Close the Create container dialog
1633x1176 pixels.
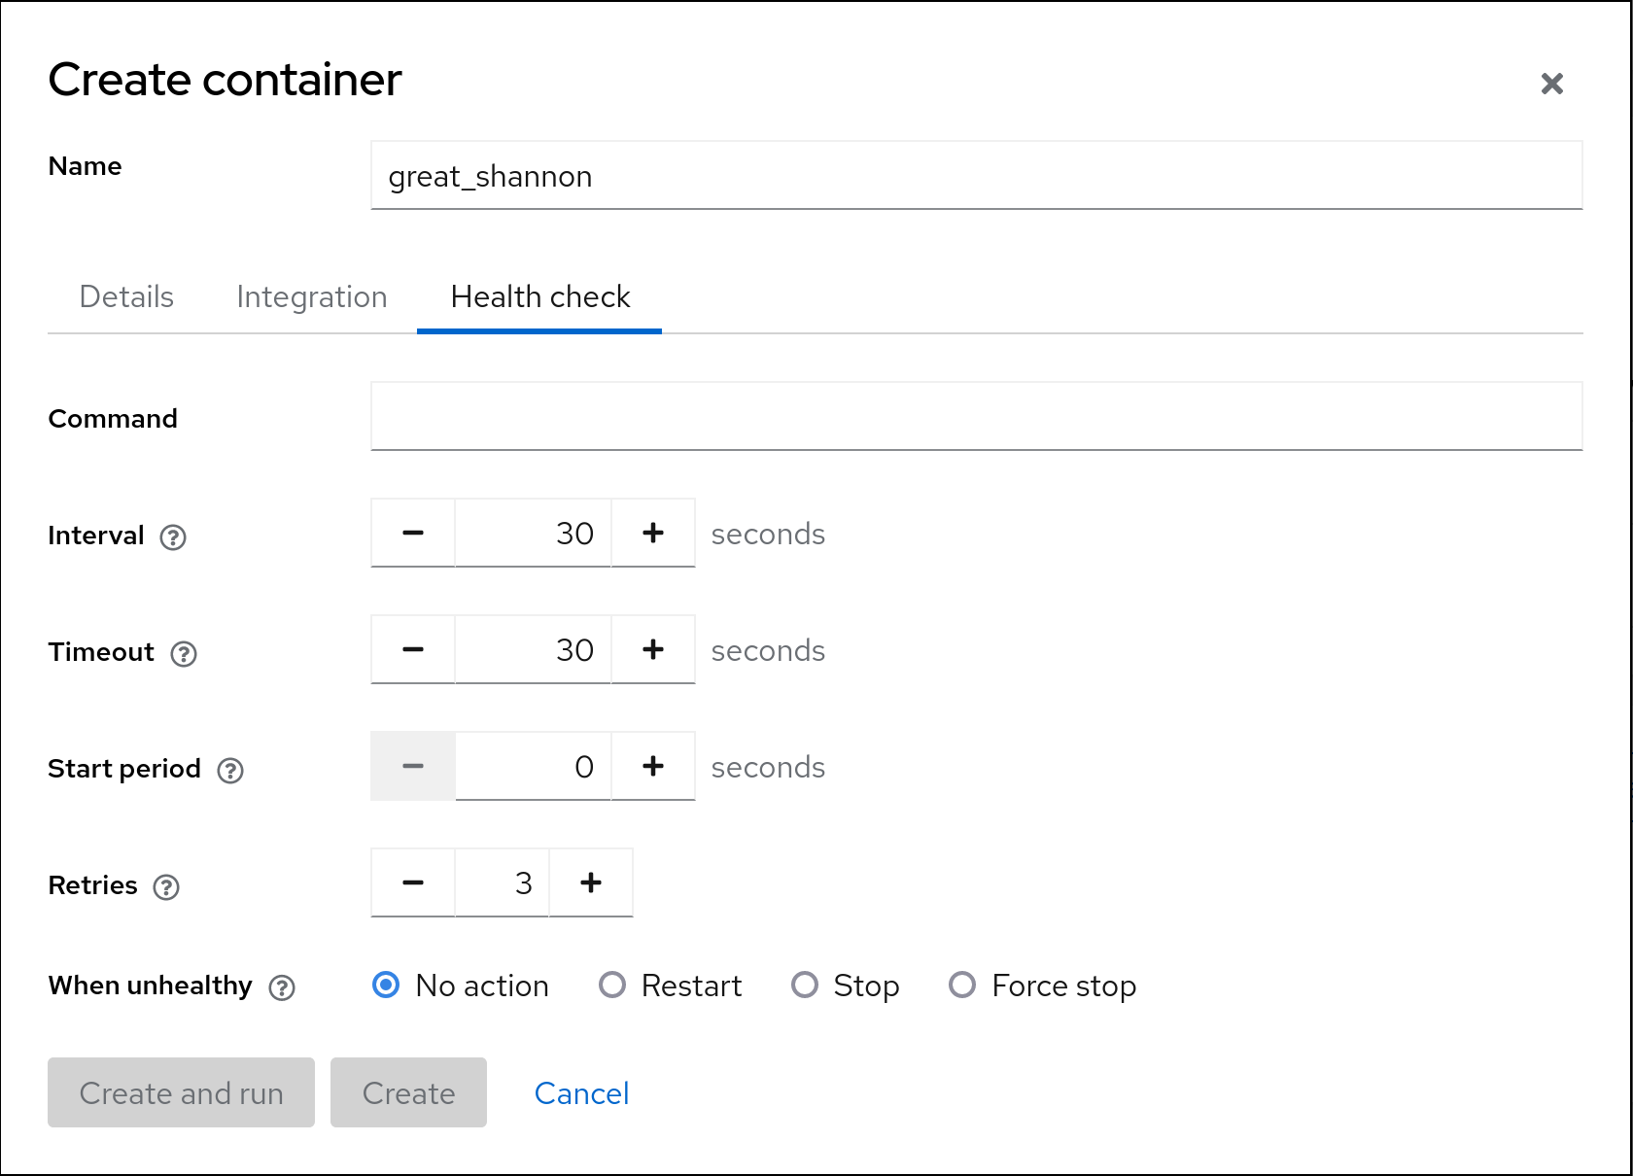[x=1551, y=84]
